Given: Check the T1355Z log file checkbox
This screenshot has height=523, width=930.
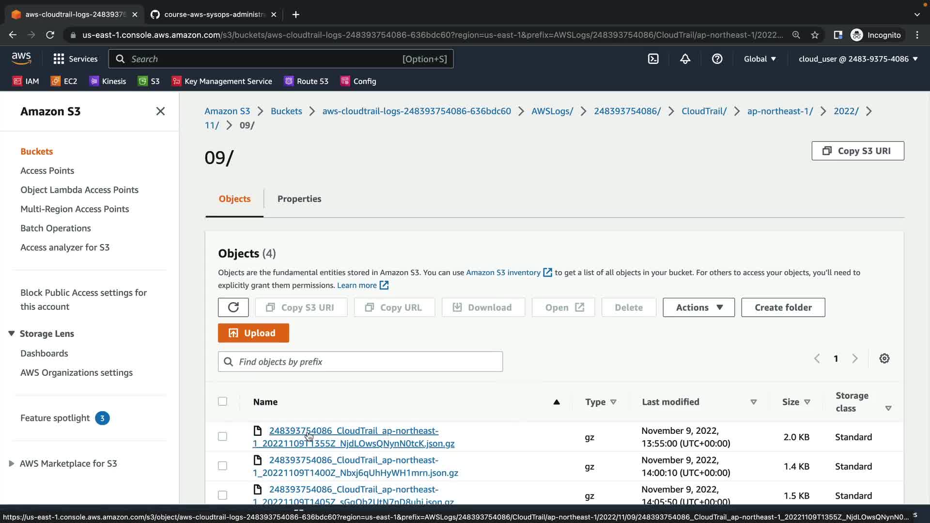Looking at the screenshot, I should [x=222, y=437].
